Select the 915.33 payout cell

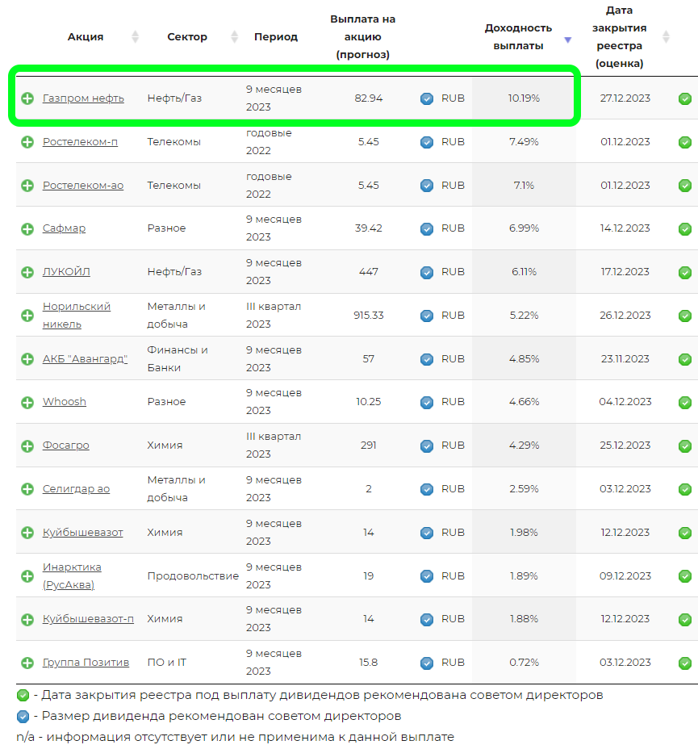pyautogui.click(x=369, y=316)
